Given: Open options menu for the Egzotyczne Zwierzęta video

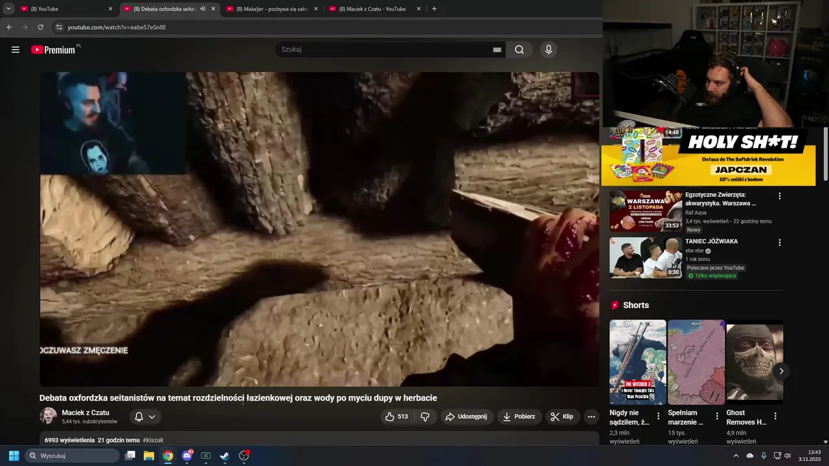Looking at the screenshot, I should tap(779, 195).
